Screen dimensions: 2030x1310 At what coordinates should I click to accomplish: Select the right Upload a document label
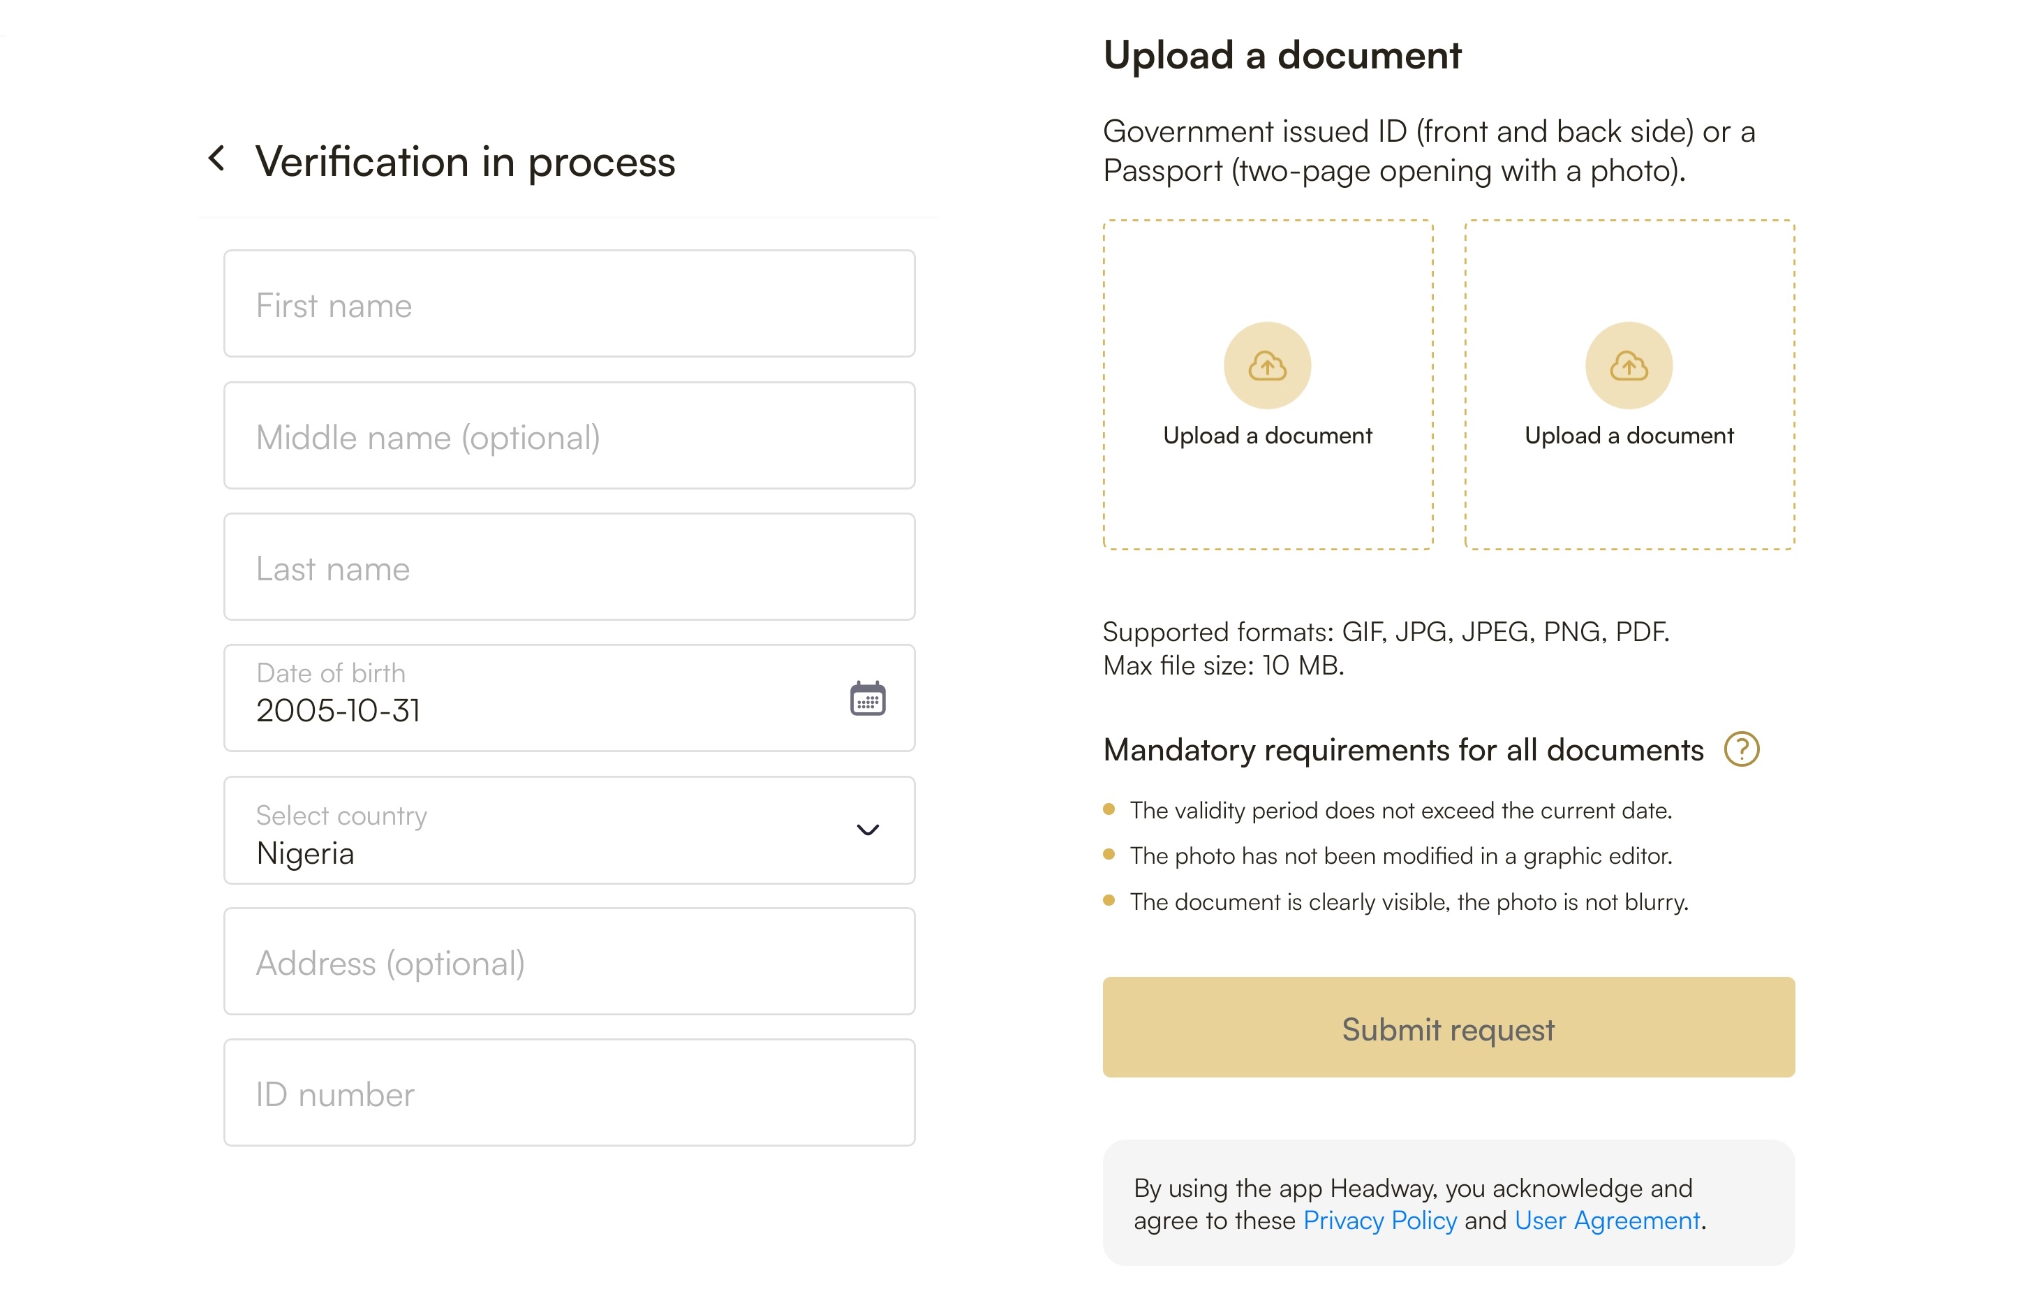click(1629, 436)
